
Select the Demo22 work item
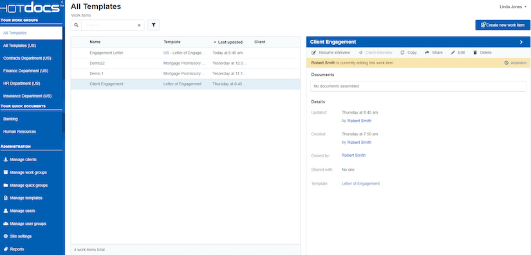coord(185,63)
